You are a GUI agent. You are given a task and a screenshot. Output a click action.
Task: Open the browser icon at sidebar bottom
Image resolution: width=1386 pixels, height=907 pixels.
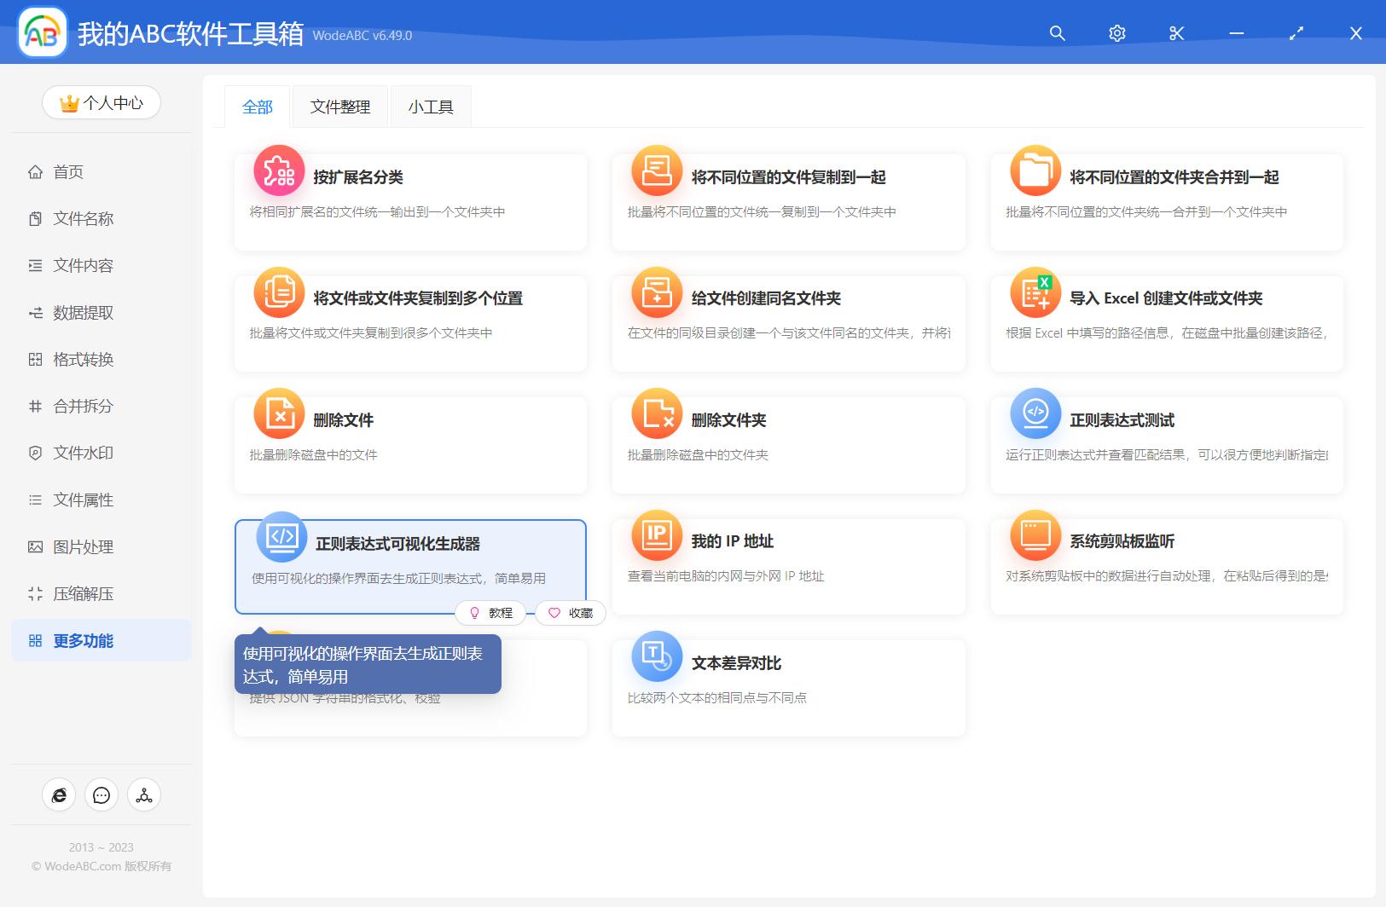(59, 795)
